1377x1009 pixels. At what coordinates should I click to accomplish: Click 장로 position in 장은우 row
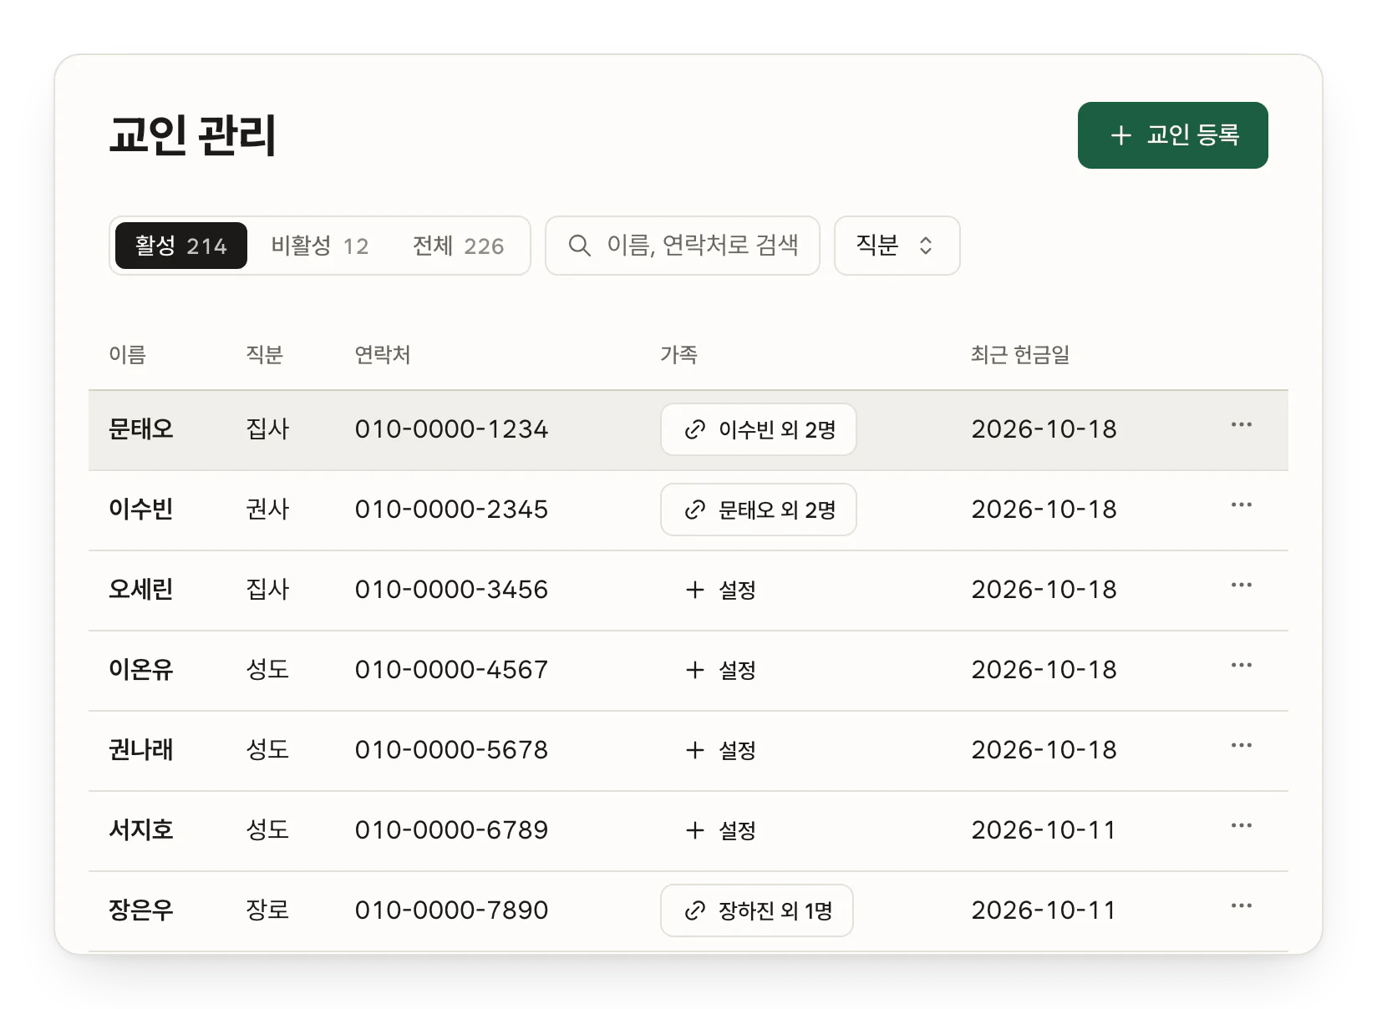click(x=267, y=910)
